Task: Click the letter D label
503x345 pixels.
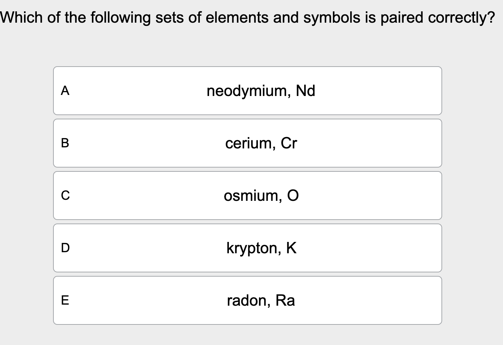Action: pos(65,248)
